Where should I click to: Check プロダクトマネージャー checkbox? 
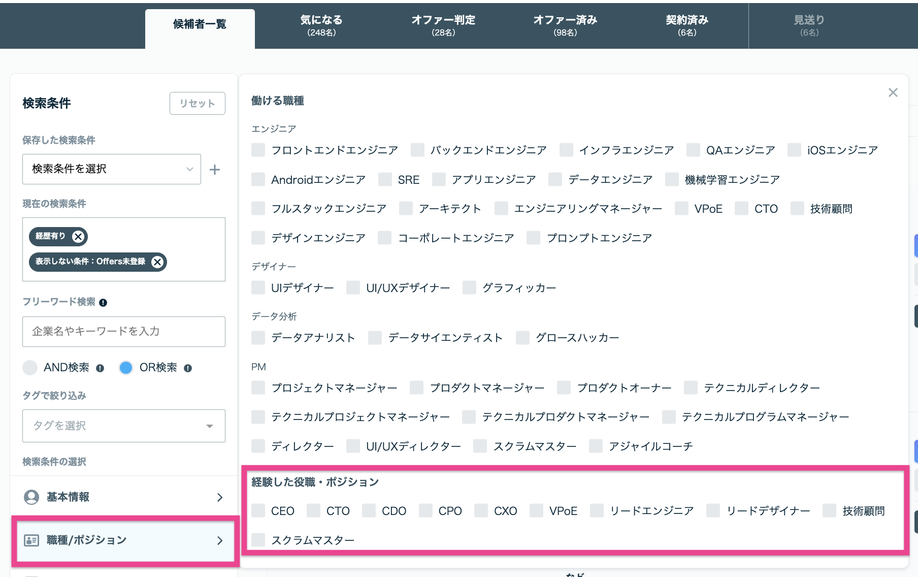pyautogui.click(x=417, y=388)
